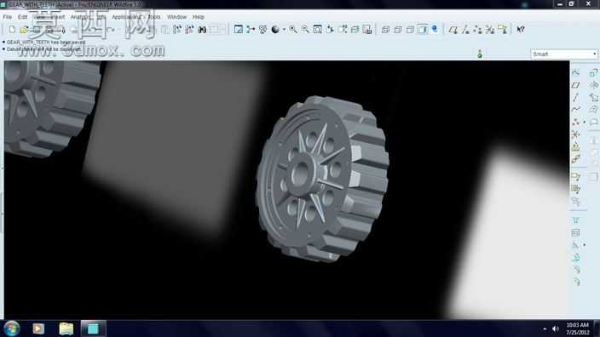Viewport: 600px width, 337px height.
Task: Open the Window menu
Action: pos(176,17)
